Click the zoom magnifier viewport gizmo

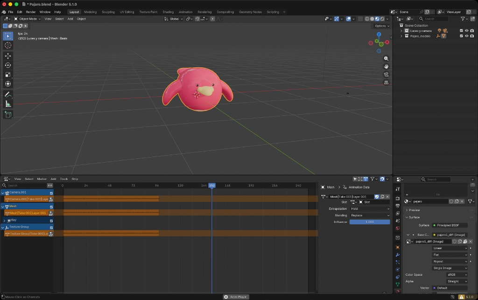[386, 58]
